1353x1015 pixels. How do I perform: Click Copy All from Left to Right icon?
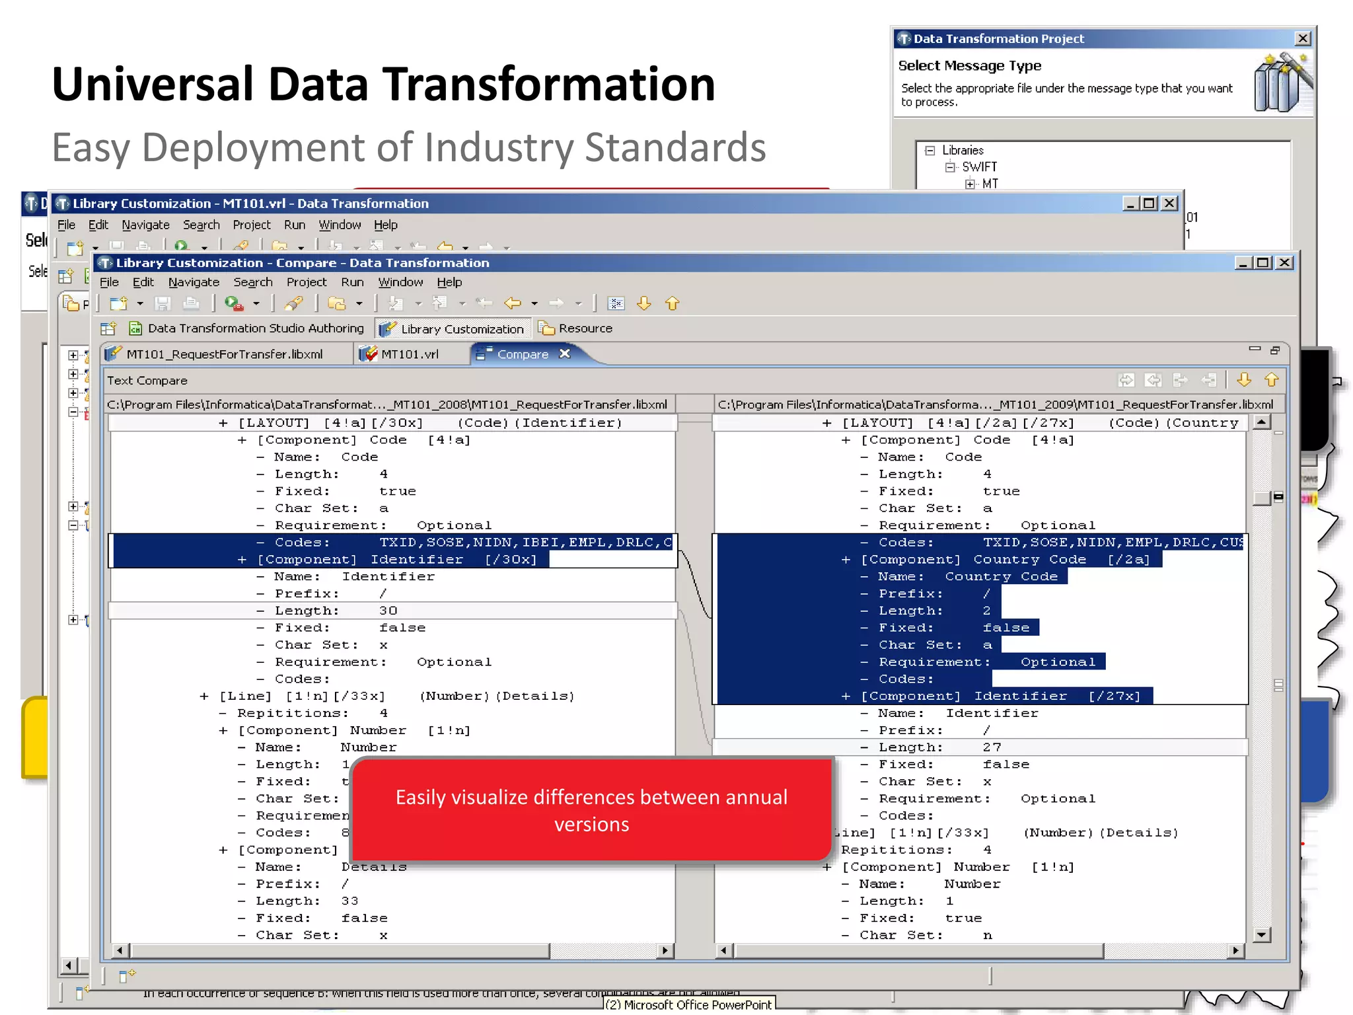(1126, 380)
